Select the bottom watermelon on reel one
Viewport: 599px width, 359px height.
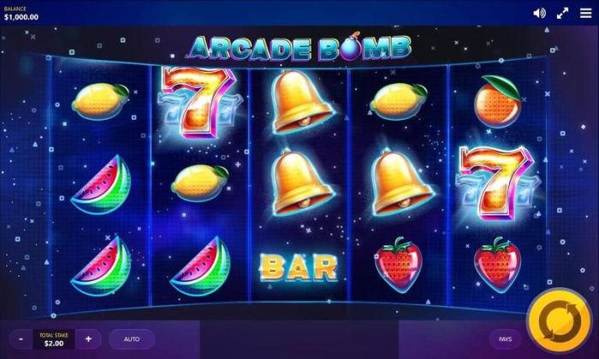coord(101,266)
